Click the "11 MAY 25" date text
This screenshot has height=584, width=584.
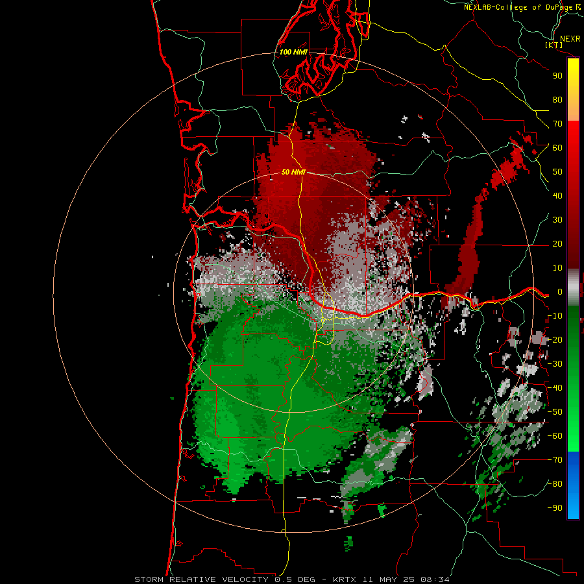coord(389,579)
